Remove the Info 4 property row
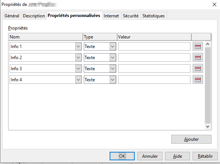220x164 pixels. point(198,80)
